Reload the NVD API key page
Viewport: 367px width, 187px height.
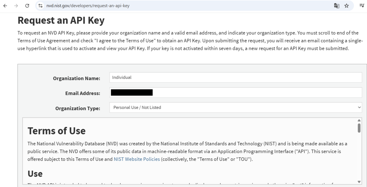coord(27,6)
